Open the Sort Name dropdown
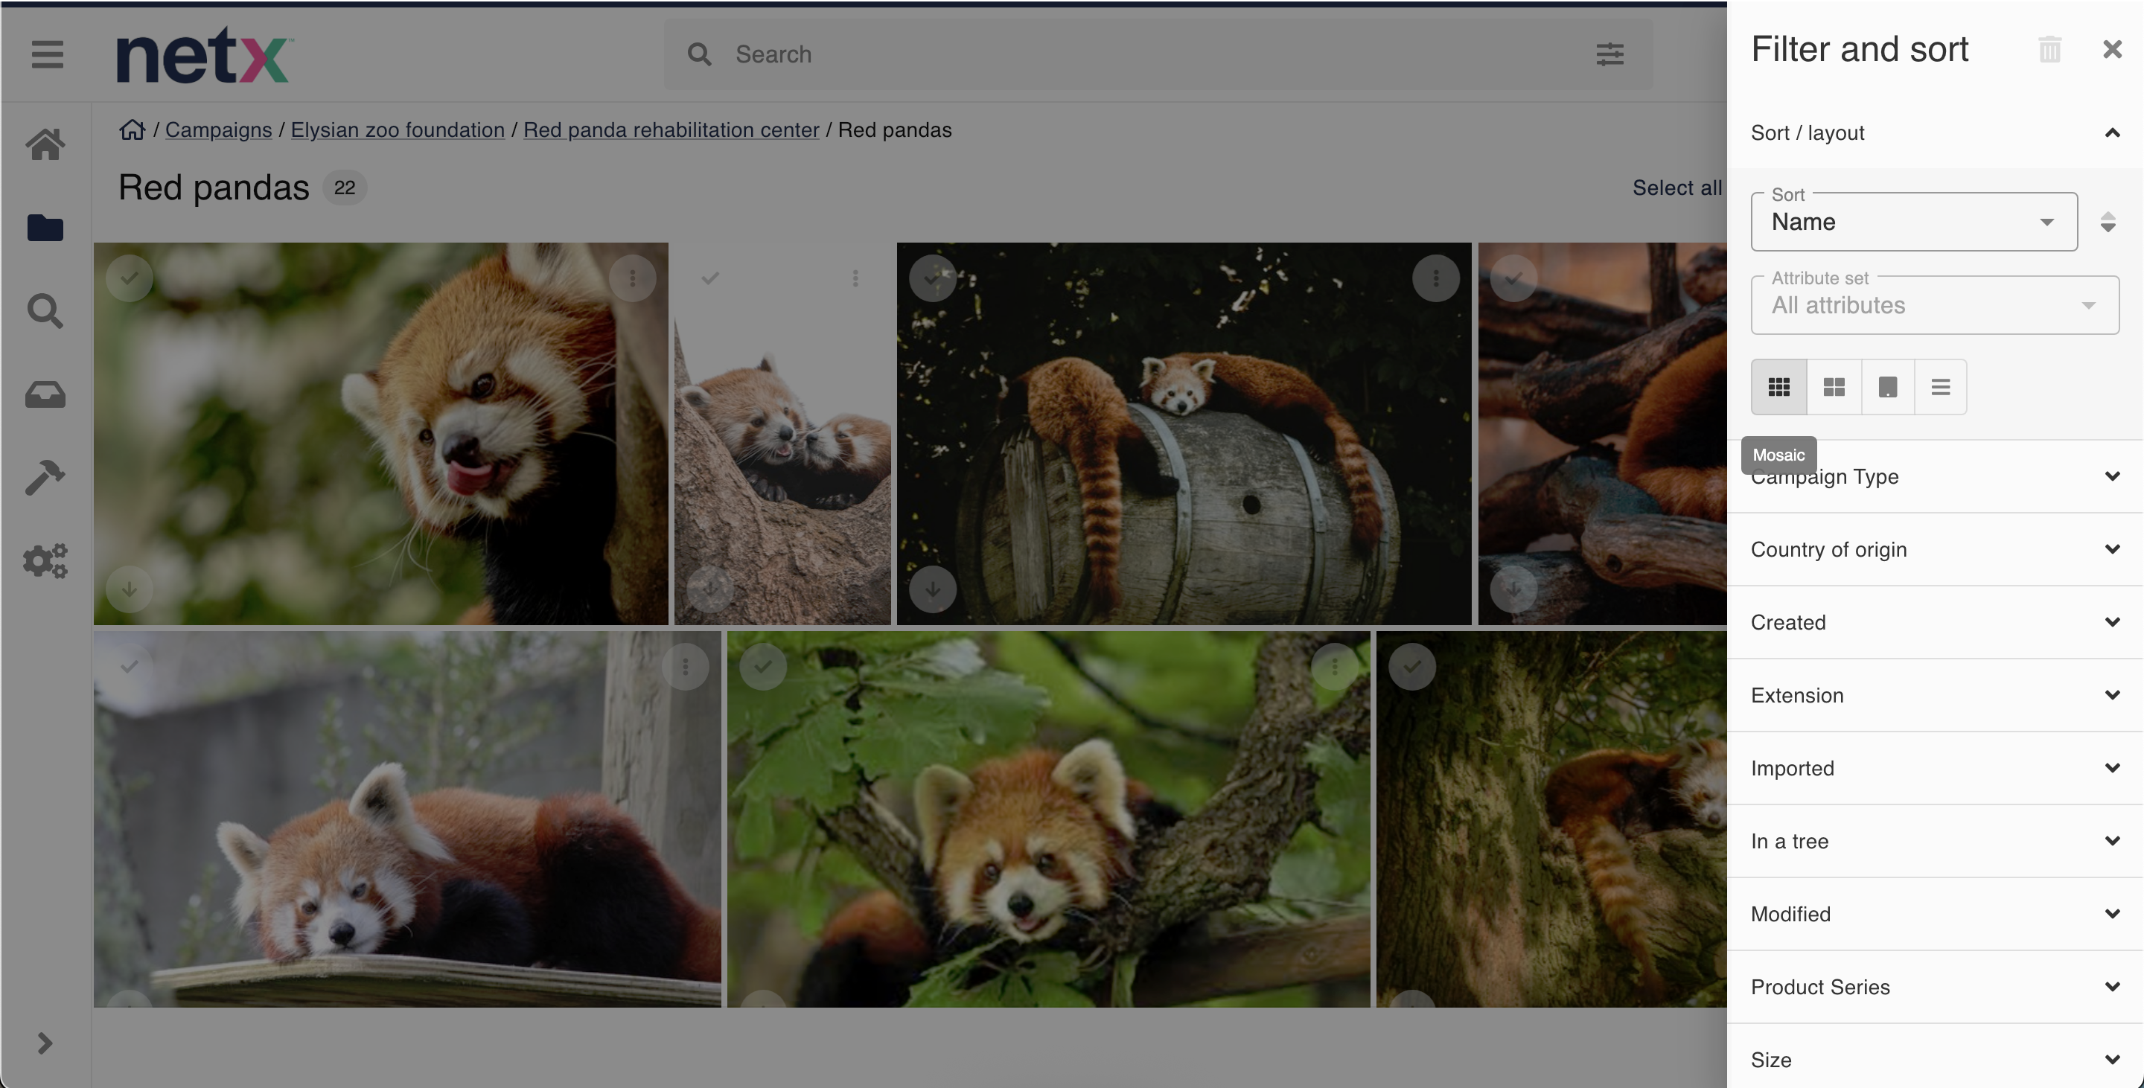2144x1088 pixels. pyautogui.click(x=1912, y=222)
